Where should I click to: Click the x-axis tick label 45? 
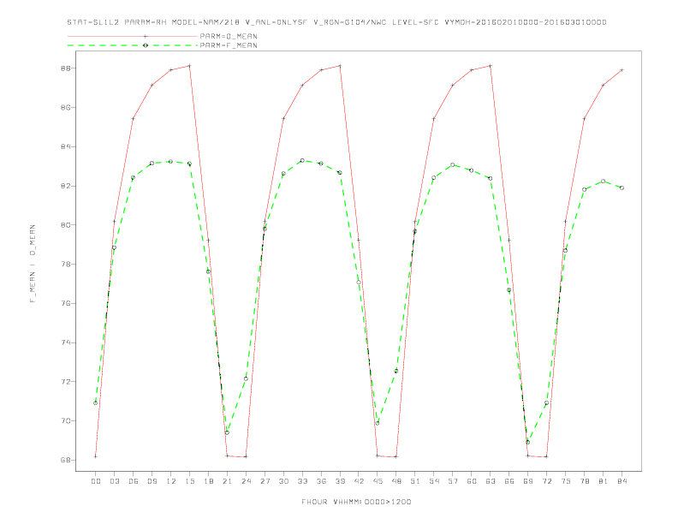[378, 481]
